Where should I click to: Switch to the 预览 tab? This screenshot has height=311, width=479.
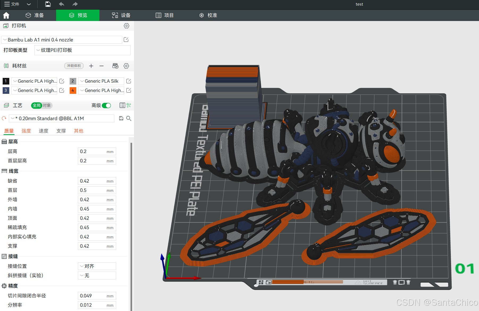(78, 15)
